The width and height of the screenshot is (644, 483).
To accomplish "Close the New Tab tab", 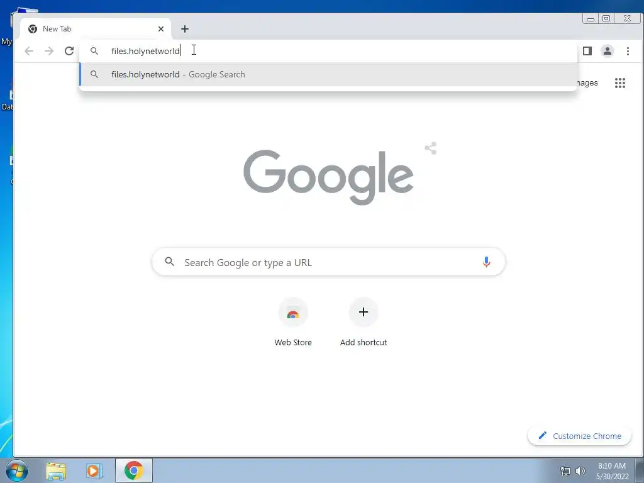I will click(161, 29).
